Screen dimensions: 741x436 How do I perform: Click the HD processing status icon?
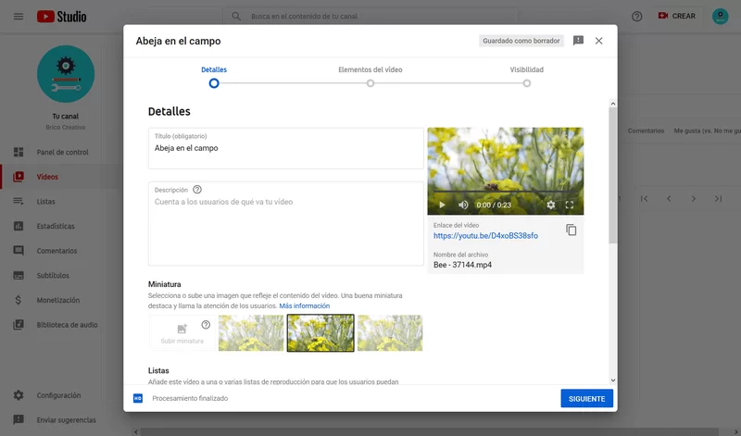137,398
